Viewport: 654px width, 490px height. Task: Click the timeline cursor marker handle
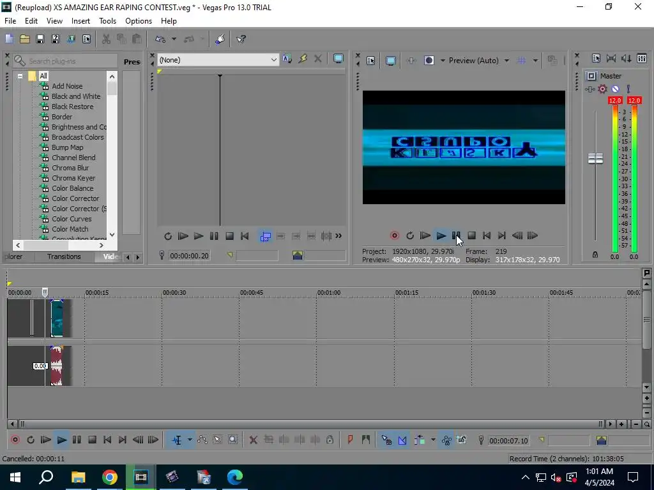click(x=45, y=292)
